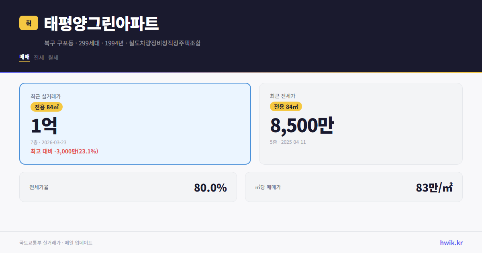482x253 pixels.
Task: Click the 전세가율 card
Action: (x=128, y=187)
